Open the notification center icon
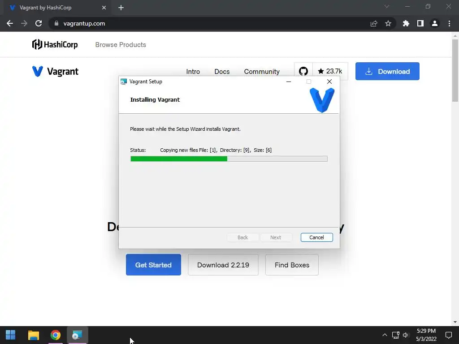The width and height of the screenshot is (459, 344). (x=448, y=335)
